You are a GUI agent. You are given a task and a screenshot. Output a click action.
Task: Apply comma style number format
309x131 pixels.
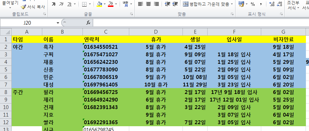261,4
